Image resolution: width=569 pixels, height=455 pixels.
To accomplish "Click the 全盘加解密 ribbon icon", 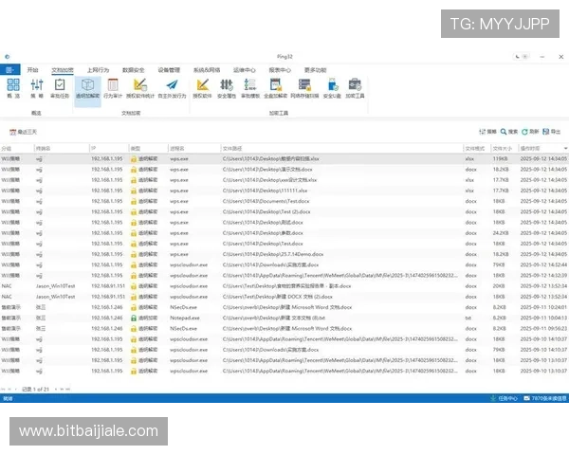I will [276, 88].
